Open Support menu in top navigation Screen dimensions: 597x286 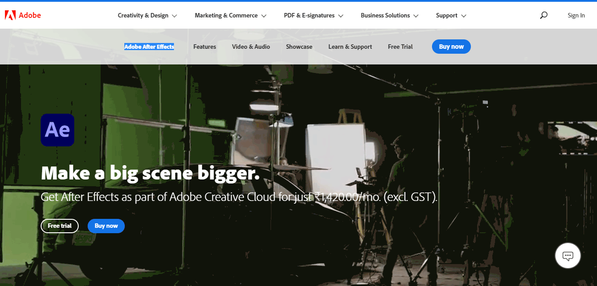click(451, 15)
